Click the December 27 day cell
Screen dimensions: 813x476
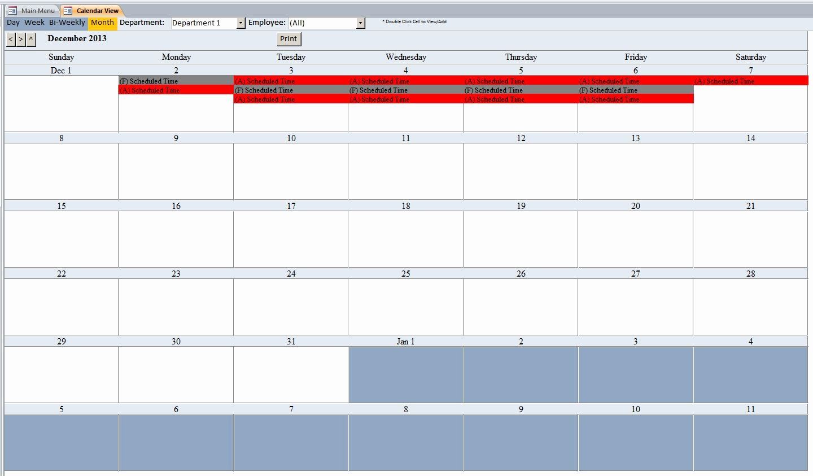[x=636, y=307]
